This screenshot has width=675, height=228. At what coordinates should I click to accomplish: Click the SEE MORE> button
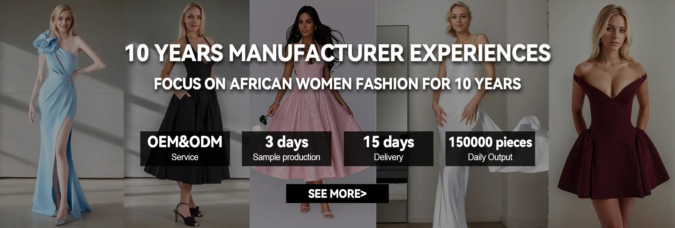(x=337, y=194)
